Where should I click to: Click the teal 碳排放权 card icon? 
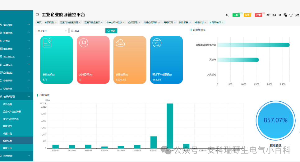tap(47, 43)
